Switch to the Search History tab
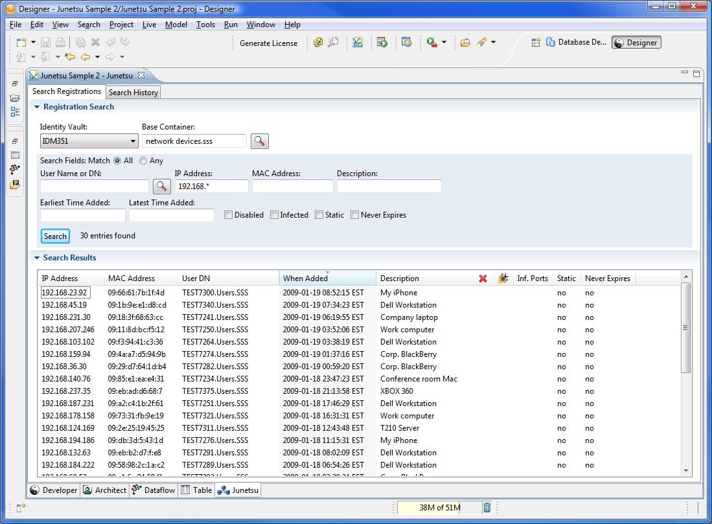 point(133,93)
